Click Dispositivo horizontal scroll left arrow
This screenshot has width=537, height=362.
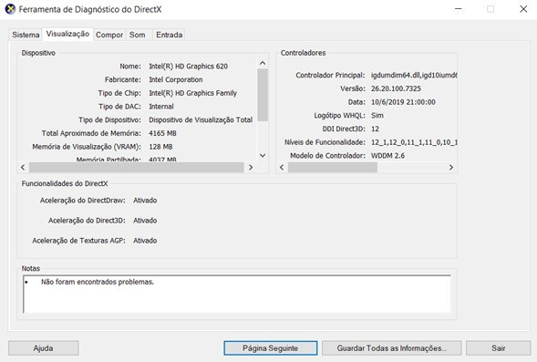23,168
